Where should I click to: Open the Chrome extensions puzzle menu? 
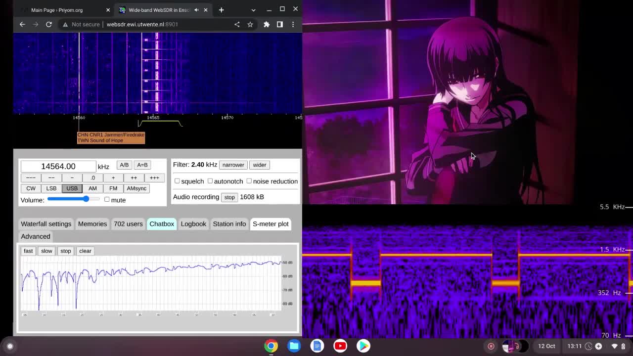click(x=267, y=24)
